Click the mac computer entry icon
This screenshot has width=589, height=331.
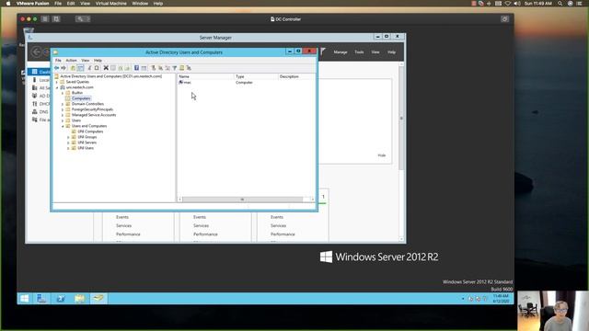point(181,82)
